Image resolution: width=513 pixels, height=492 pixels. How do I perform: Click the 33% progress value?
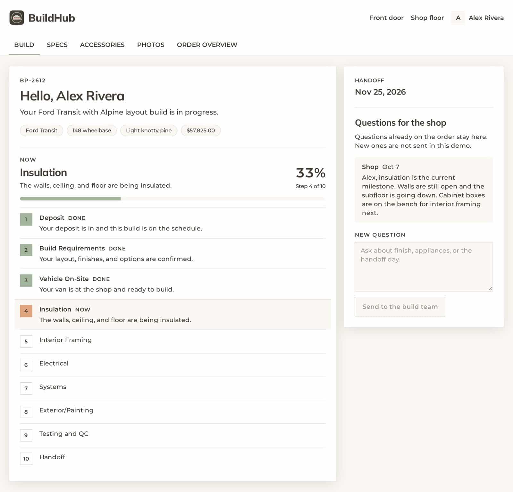[x=310, y=173]
